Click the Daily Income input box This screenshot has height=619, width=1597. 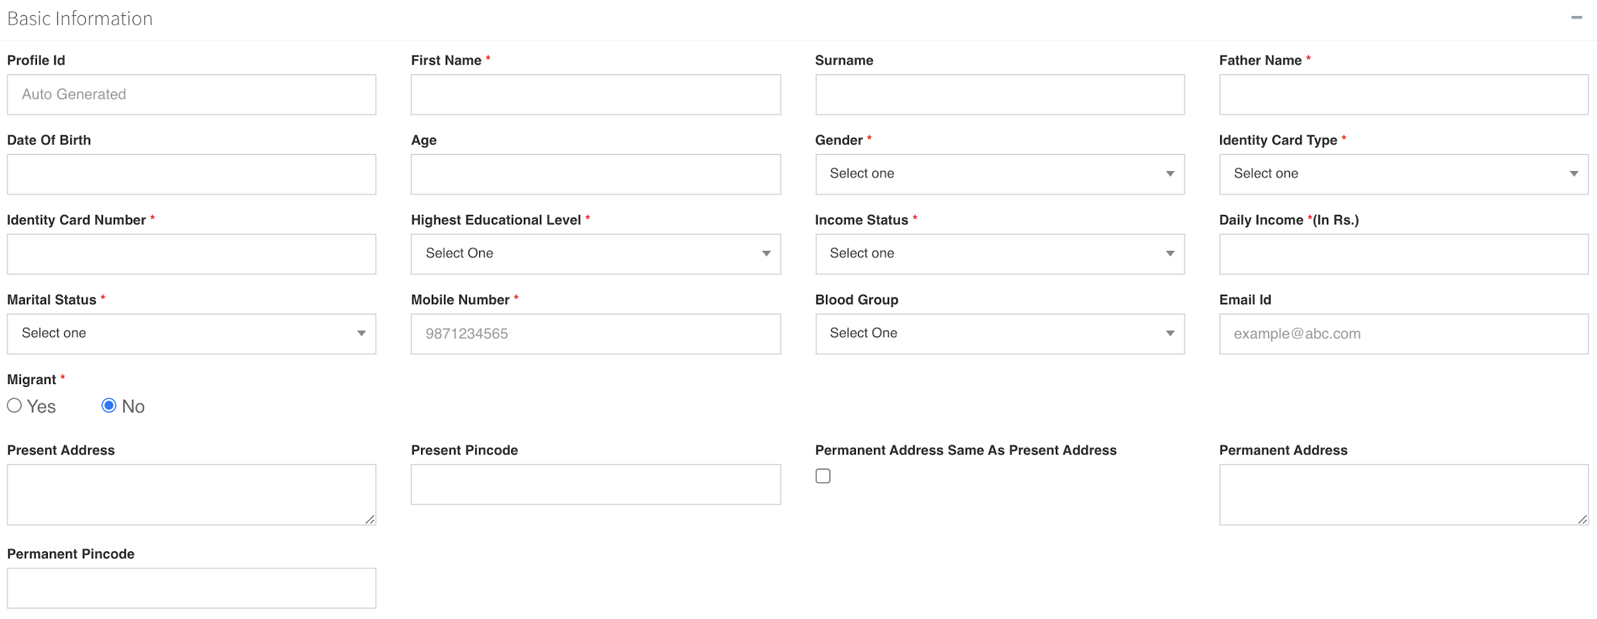1403,254
